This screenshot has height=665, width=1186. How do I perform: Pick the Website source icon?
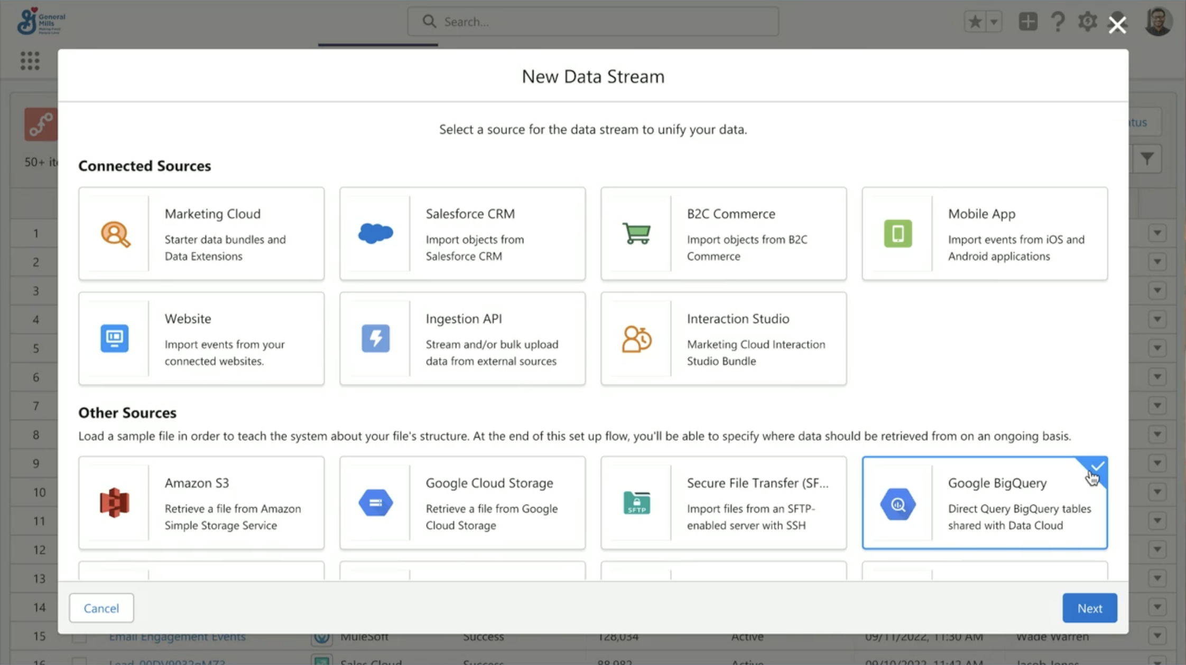pos(115,338)
